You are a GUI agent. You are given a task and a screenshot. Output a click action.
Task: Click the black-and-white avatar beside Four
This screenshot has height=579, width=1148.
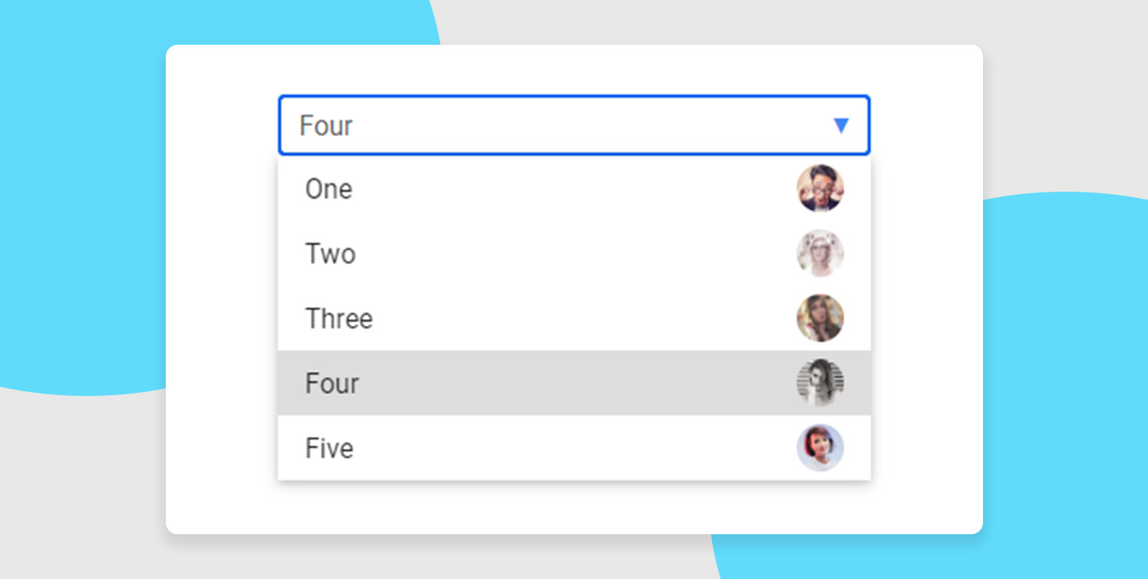(x=820, y=383)
